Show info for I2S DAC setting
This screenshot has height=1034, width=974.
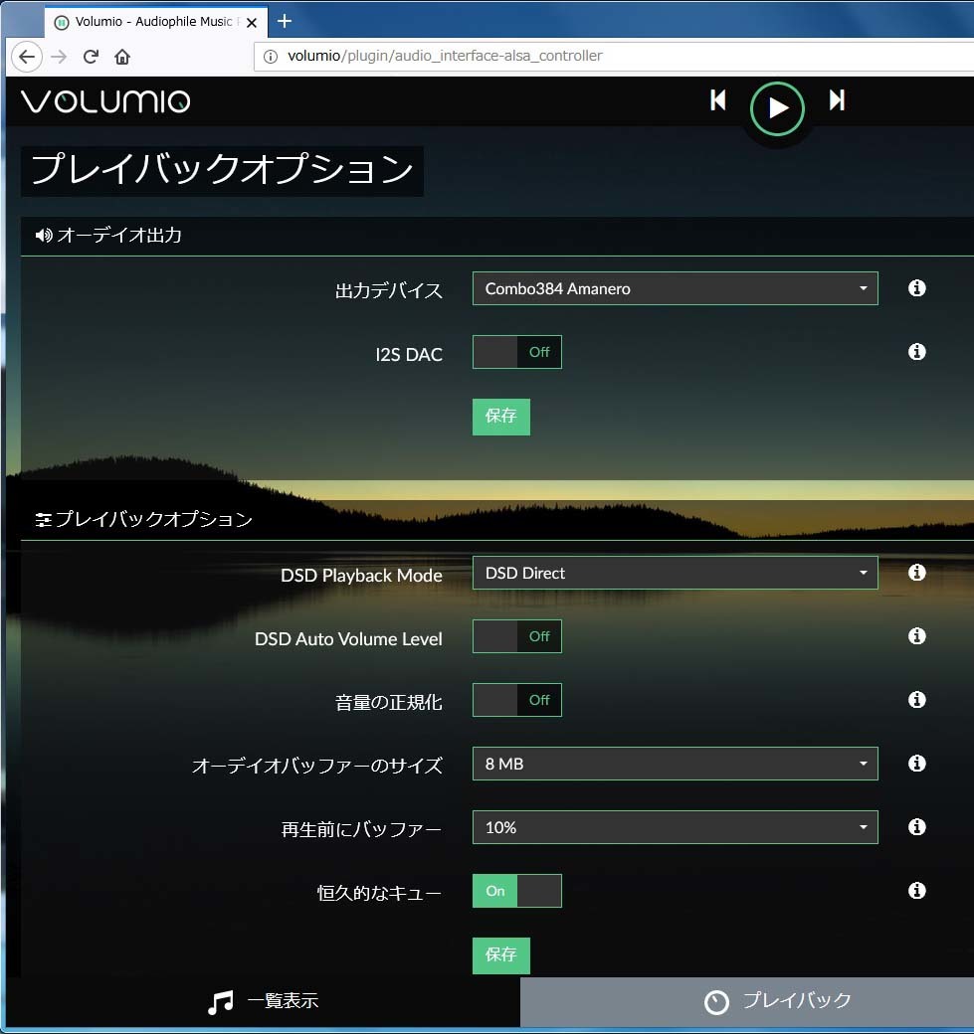(x=917, y=352)
